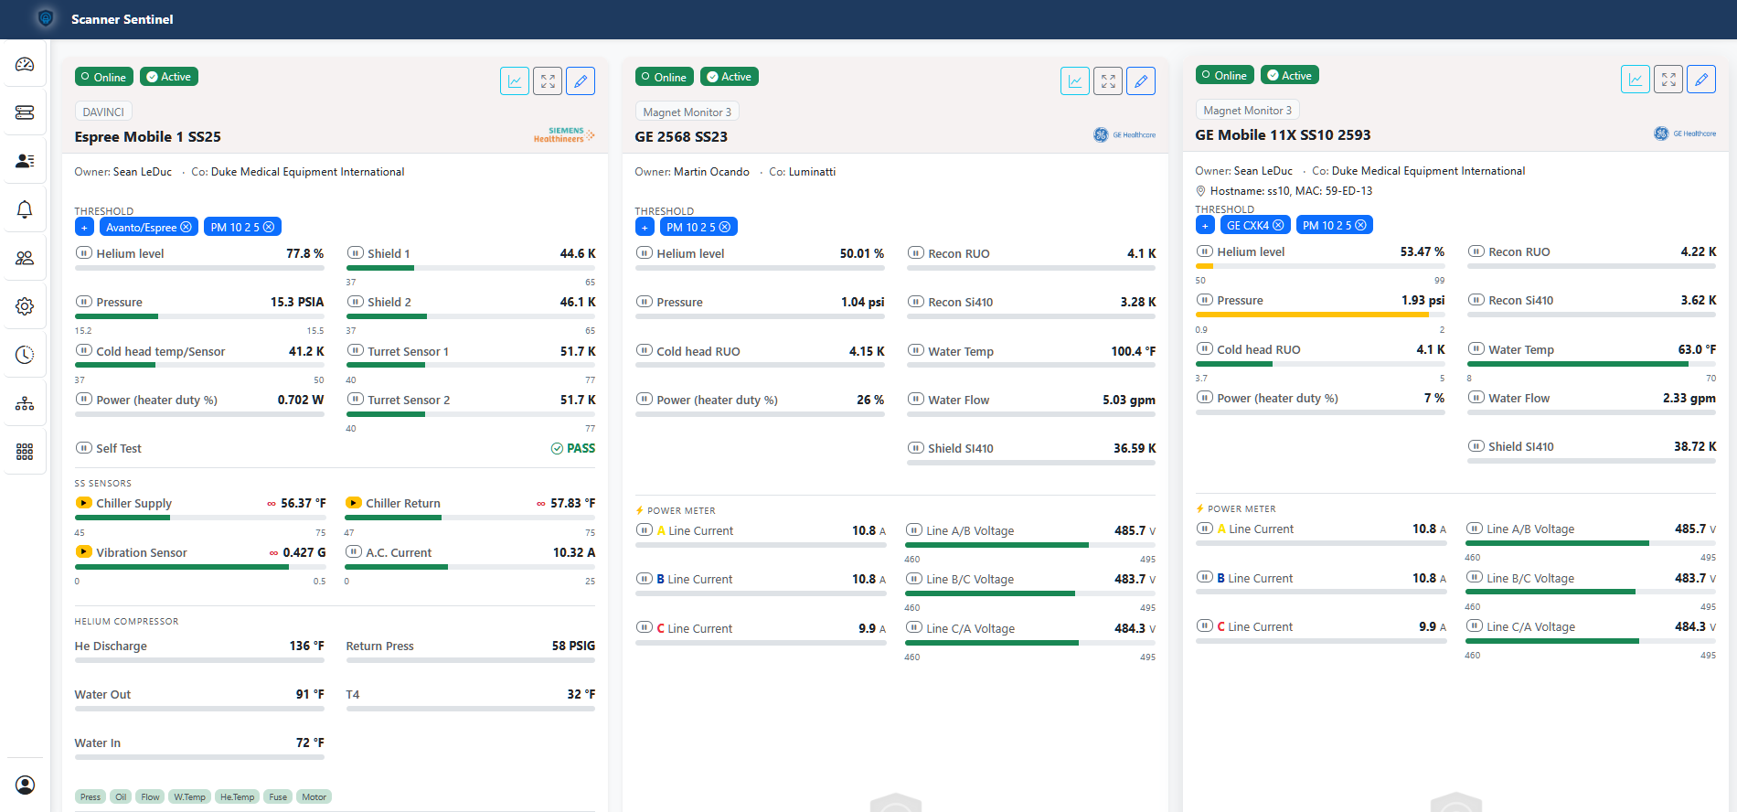Viewport: 1737px width, 812px height.
Task: Click the GE Mobile 11X SS10 2593 title
Action: 1283,135
